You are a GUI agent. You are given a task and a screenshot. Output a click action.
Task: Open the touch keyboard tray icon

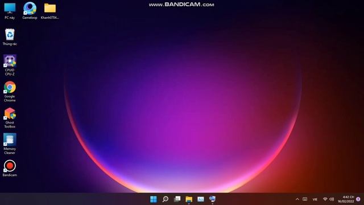pyautogui.click(x=305, y=199)
